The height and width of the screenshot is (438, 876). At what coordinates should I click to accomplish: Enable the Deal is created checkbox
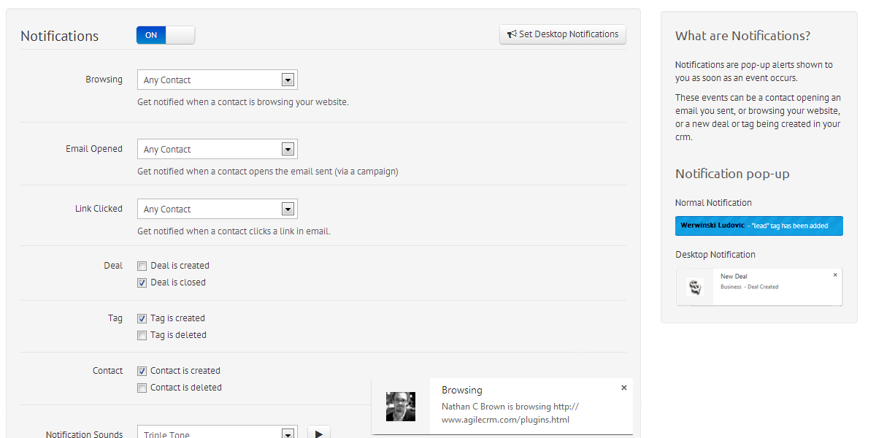[x=142, y=266]
